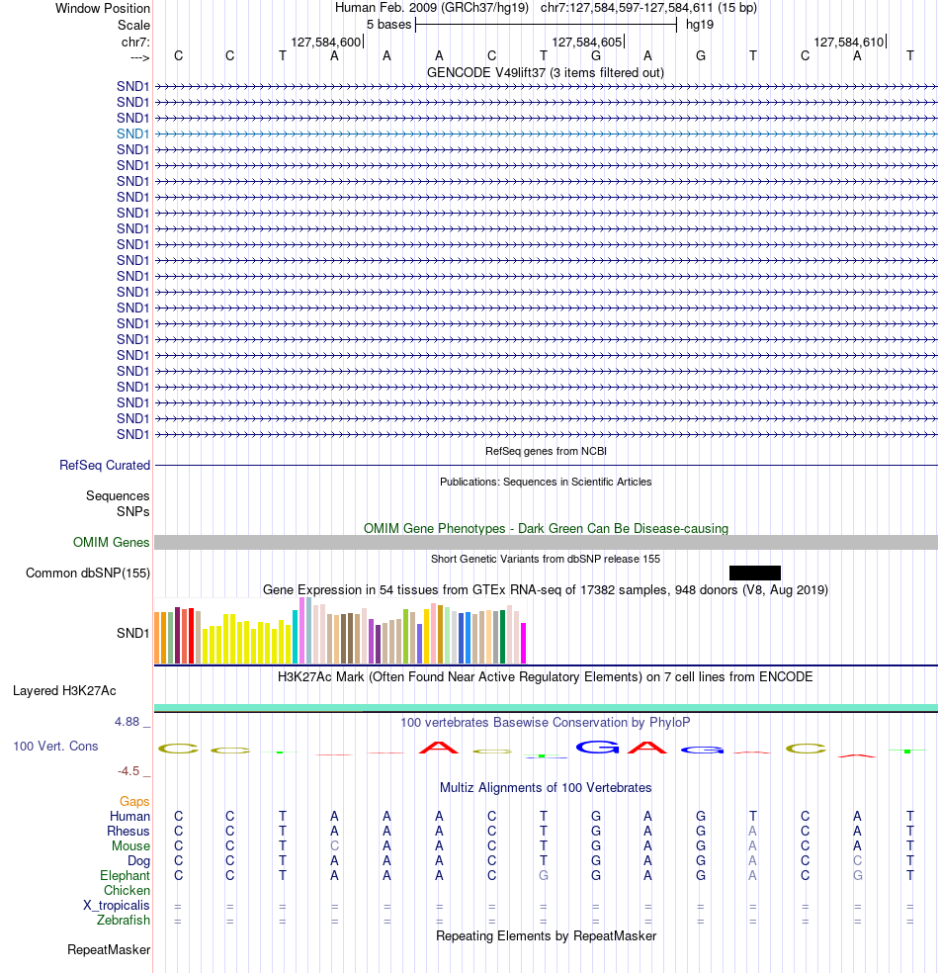Click the SNPs label under Publications
939x973 pixels.
(133, 512)
